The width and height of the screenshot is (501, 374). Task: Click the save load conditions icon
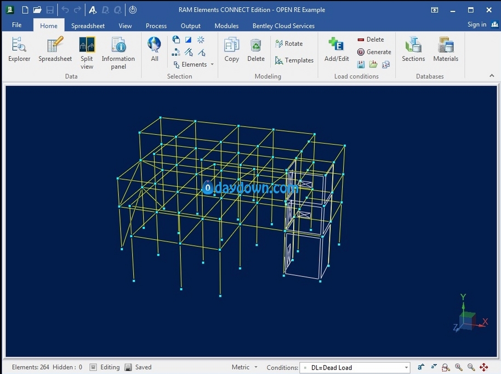pos(361,65)
